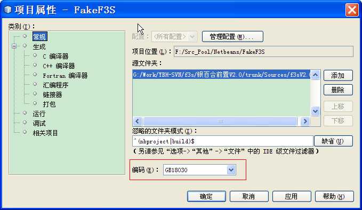Select the 调试 category
This screenshot has width=362, height=210.
[x=39, y=124]
